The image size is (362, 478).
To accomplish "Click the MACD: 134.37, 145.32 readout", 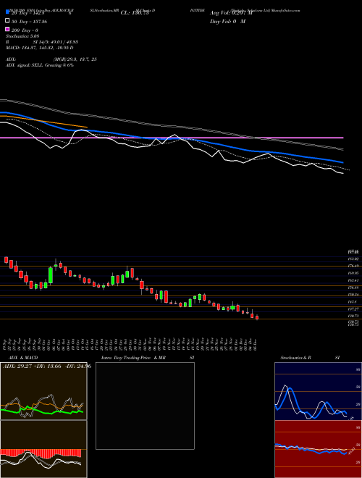I will 40,48.
